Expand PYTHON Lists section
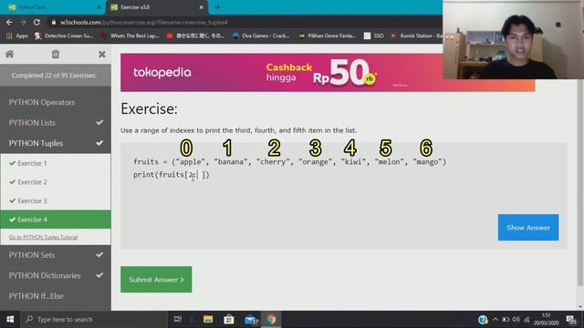584x328 pixels. point(56,123)
